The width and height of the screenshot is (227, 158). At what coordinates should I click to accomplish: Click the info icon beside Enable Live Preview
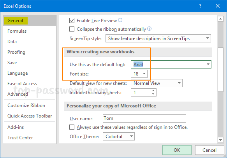click(x=120, y=20)
